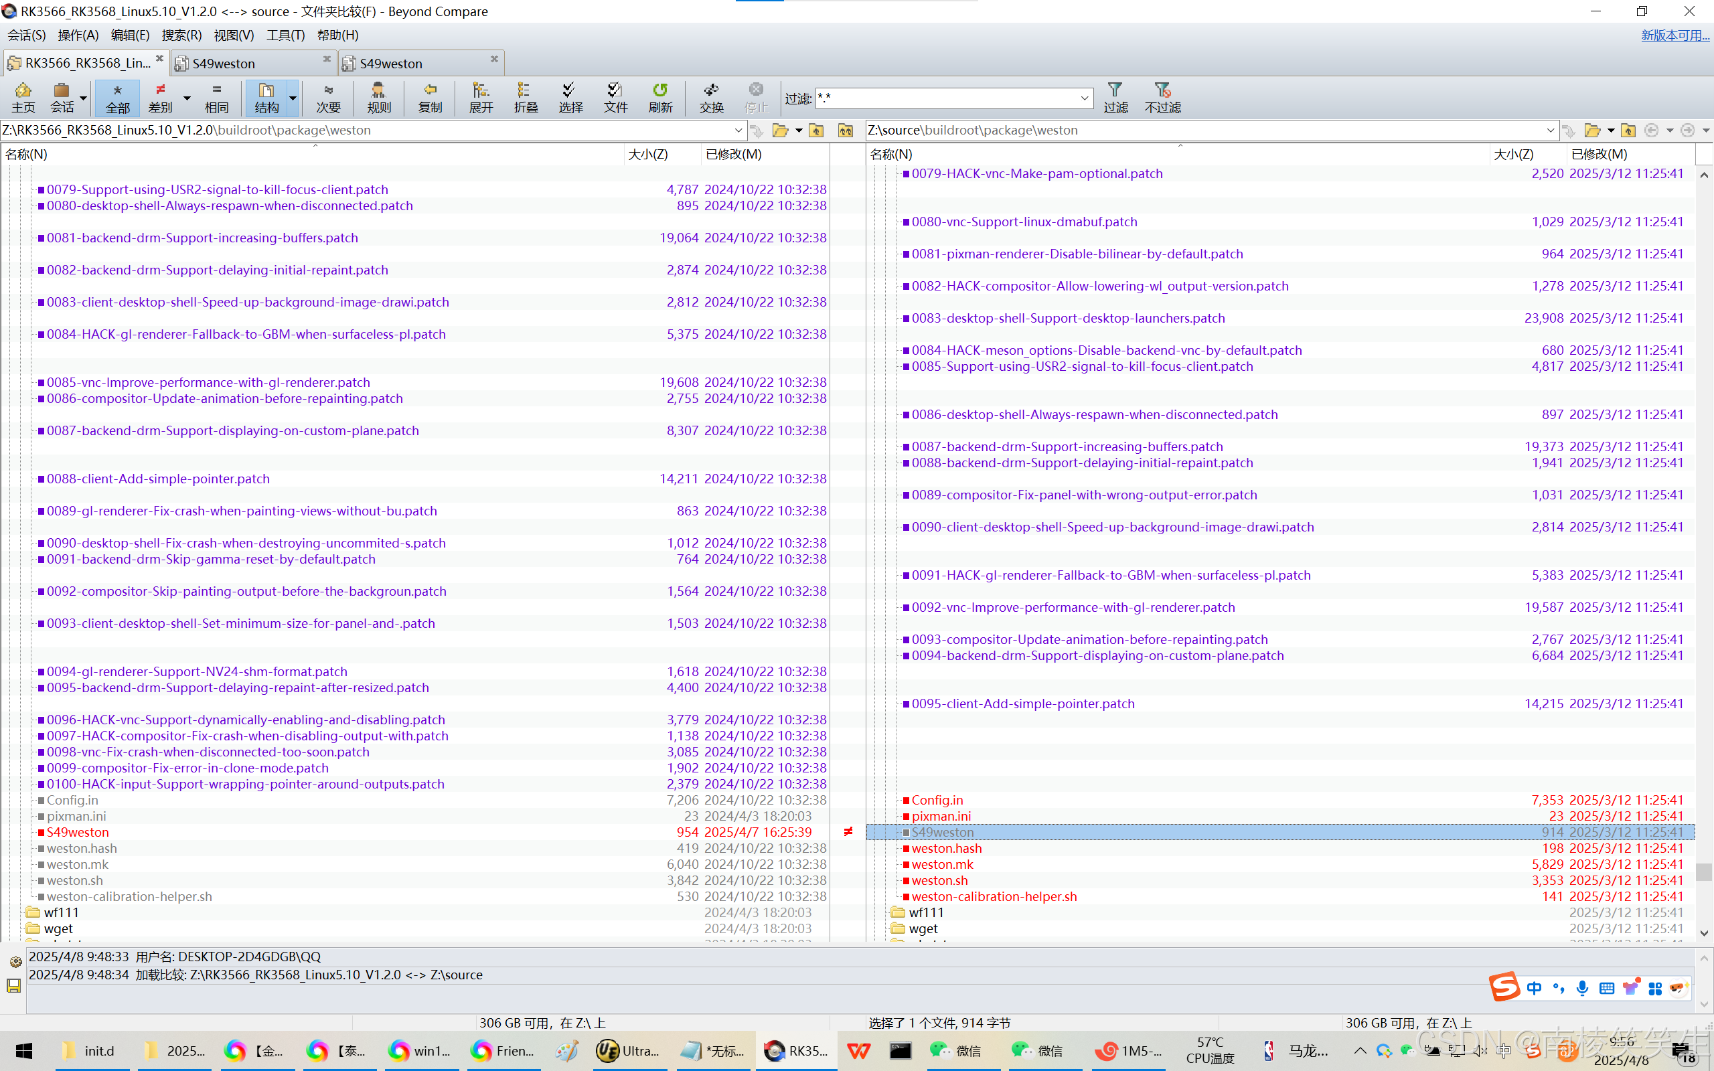Screen dimensions: 1714x1071
Task: Open the file filter dropdown
Action: (x=1085, y=98)
